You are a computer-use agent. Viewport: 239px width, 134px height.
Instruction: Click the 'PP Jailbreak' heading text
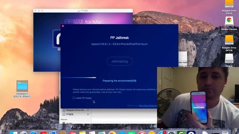[119, 38]
